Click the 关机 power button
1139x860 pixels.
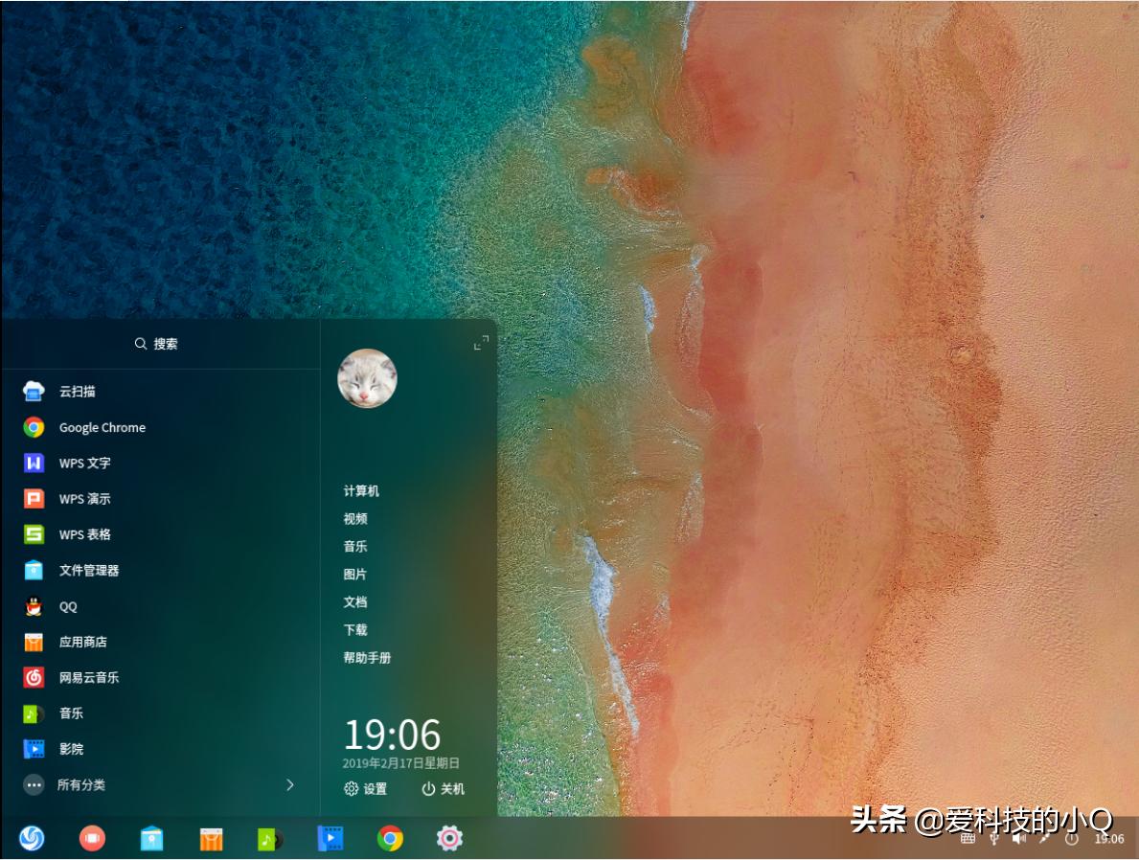[444, 789]
